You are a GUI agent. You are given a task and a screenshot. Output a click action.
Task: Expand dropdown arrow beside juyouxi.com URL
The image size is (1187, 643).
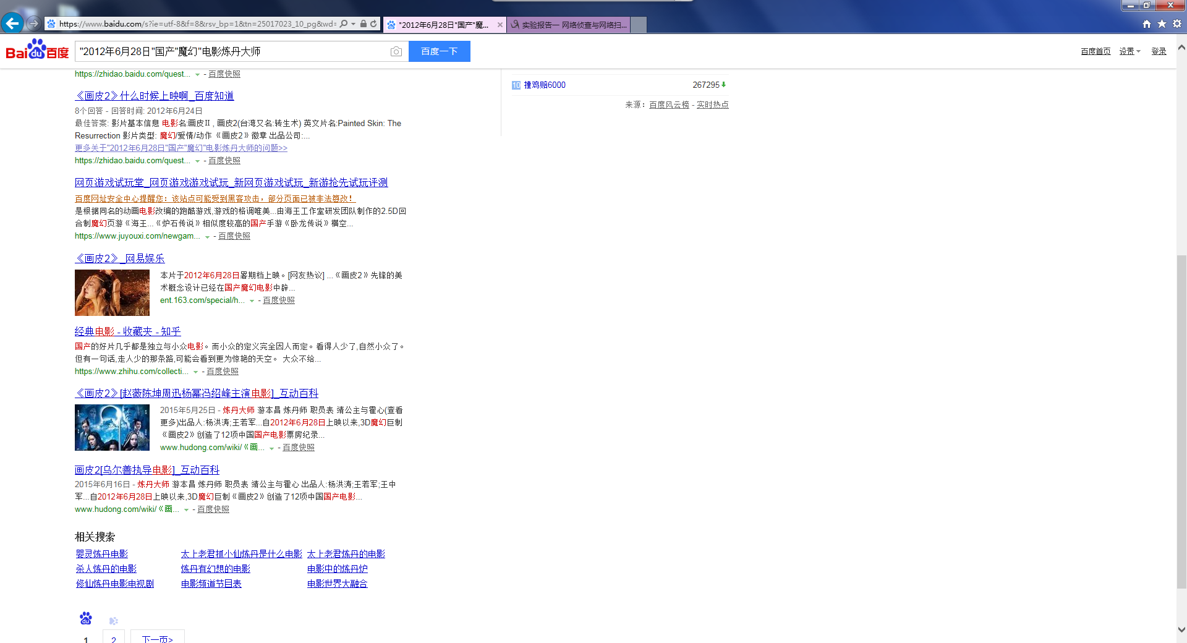(x=207, y=237)
